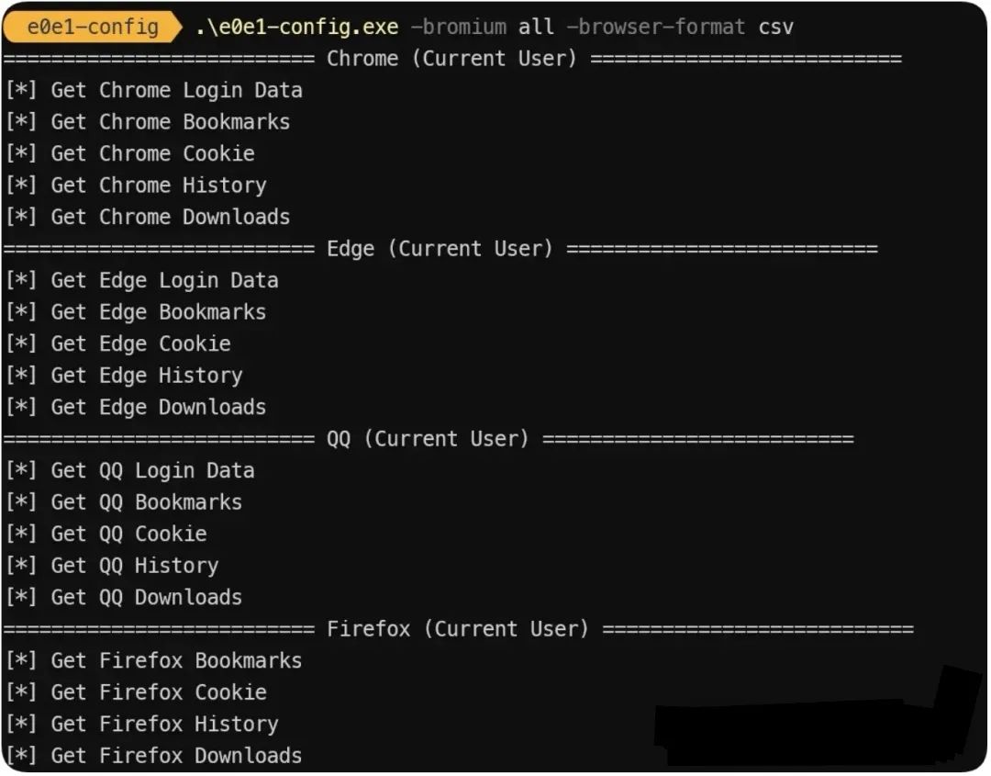Screen dimensions: 991x776
Task: Click the e0e1-config prompt badge
Action: (93, 27)
